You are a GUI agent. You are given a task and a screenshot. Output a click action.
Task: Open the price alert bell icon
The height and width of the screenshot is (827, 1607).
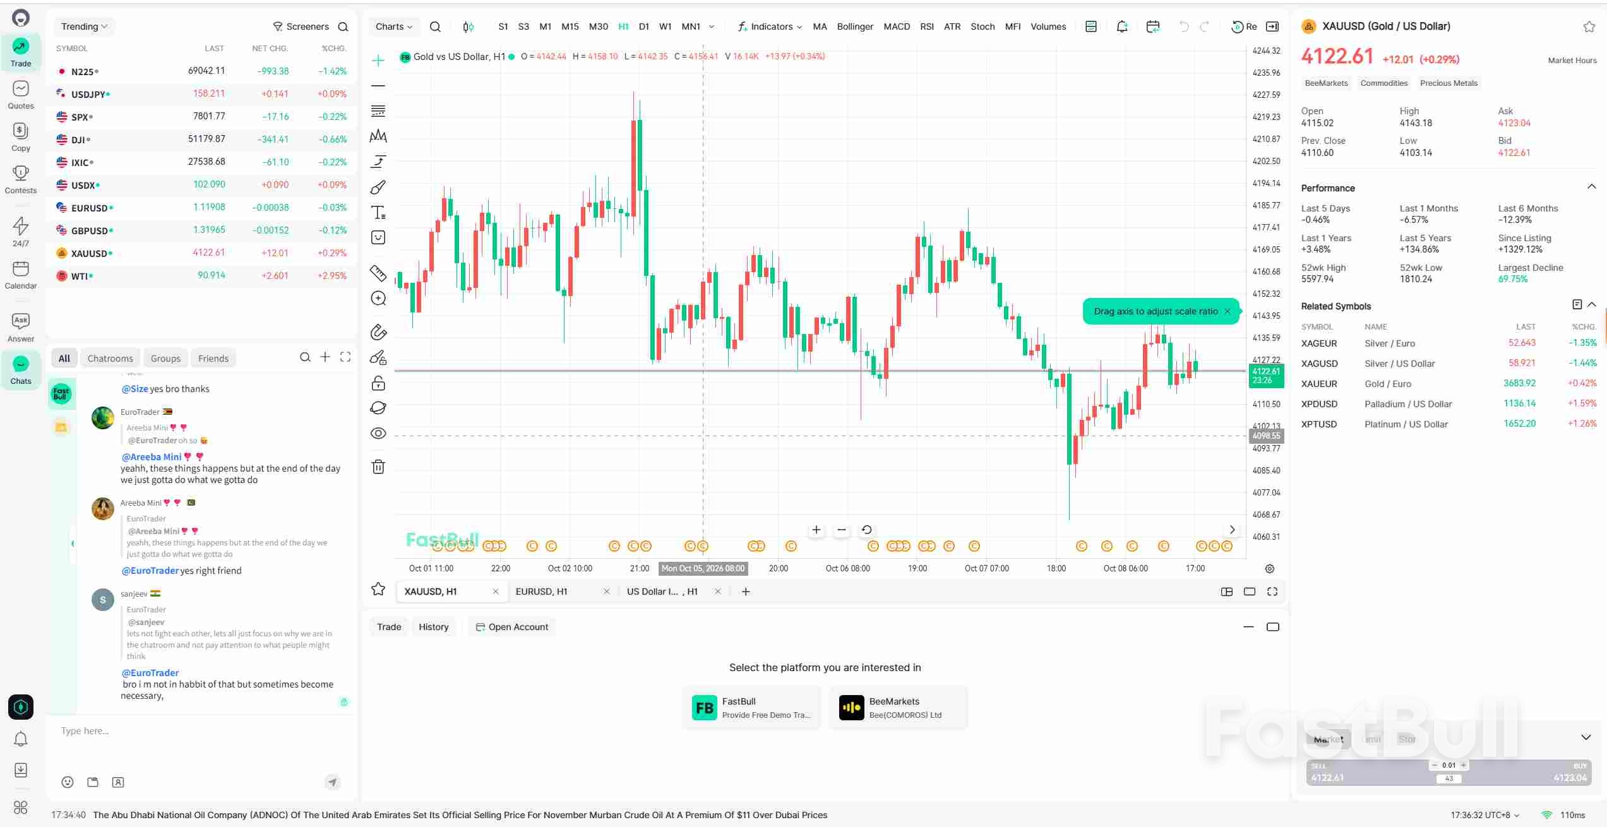(1122, 27)
